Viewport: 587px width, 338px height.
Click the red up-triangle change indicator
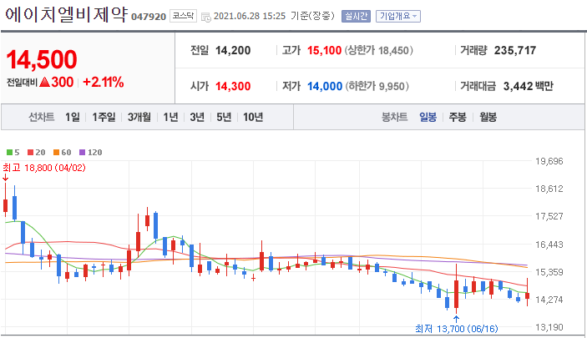pyautogui.click(x=44, y=82)
